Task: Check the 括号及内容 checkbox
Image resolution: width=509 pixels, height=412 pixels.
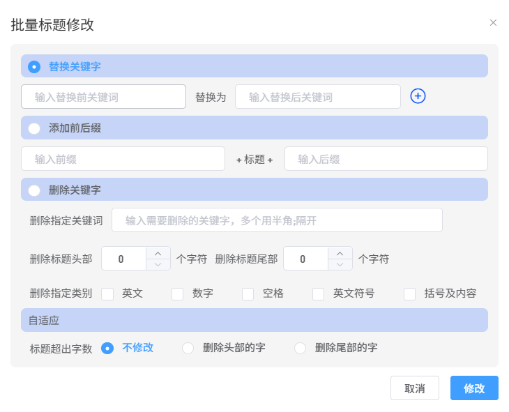Action: coord(410,293)
